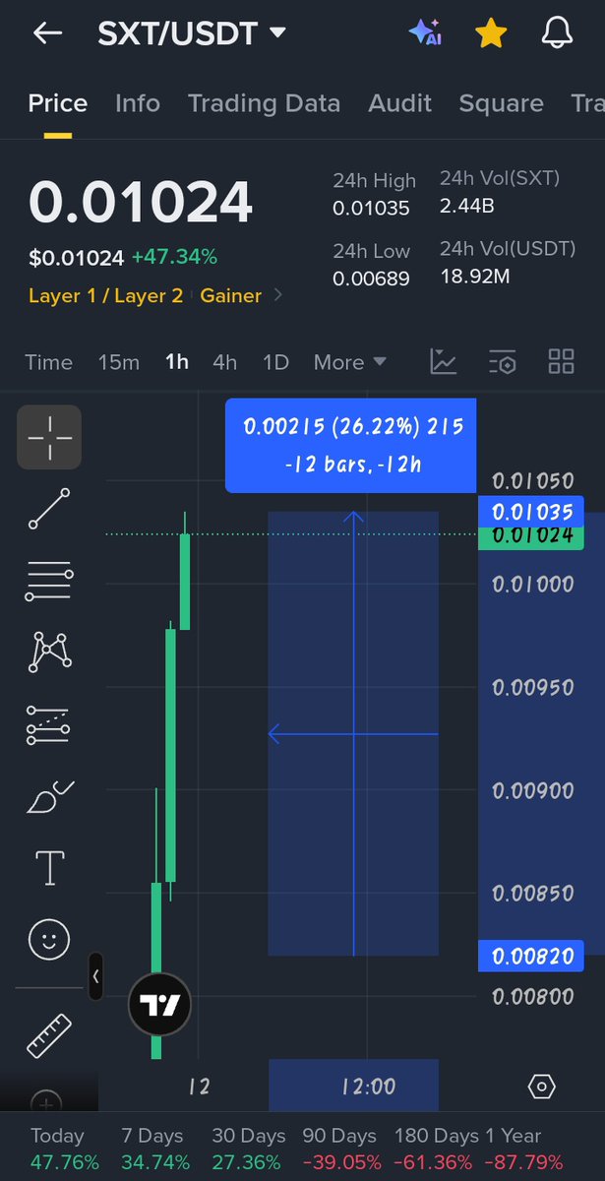The image size is (605, 1181).
Task: Click the 24h Vol(USDT) value 18.92M
Action: pyautogui.click(x=474, y=277)
